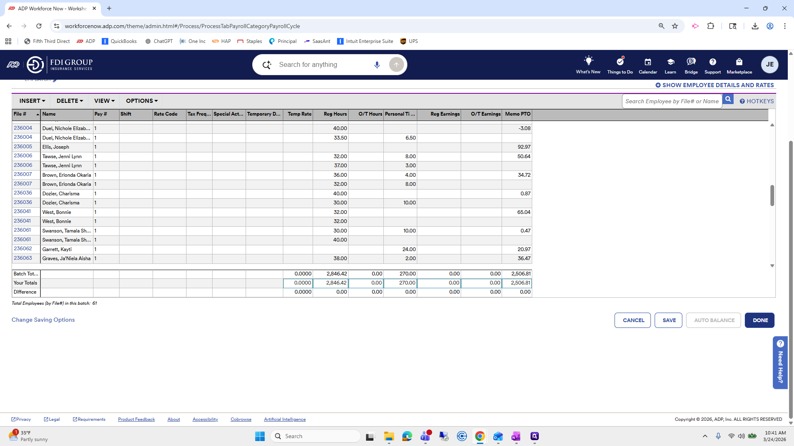
Task: Open the Learn graduation cap icon
Action: tap(670, 62)
